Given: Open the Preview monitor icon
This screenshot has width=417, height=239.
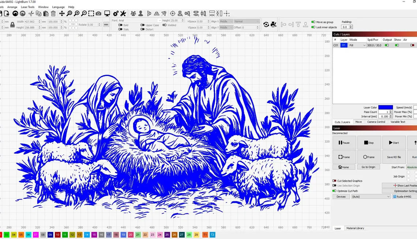Looking at the screenshot, I should tap(107, 14).
